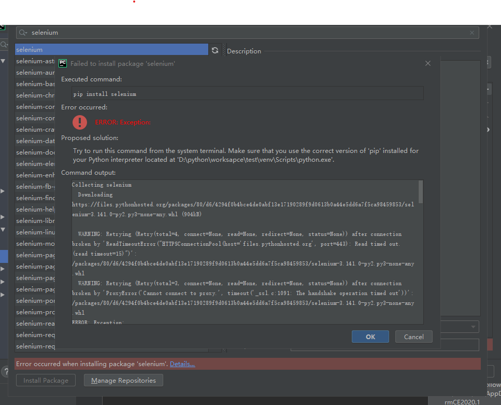Select the selenium-rea package row

tap(35, 324)
